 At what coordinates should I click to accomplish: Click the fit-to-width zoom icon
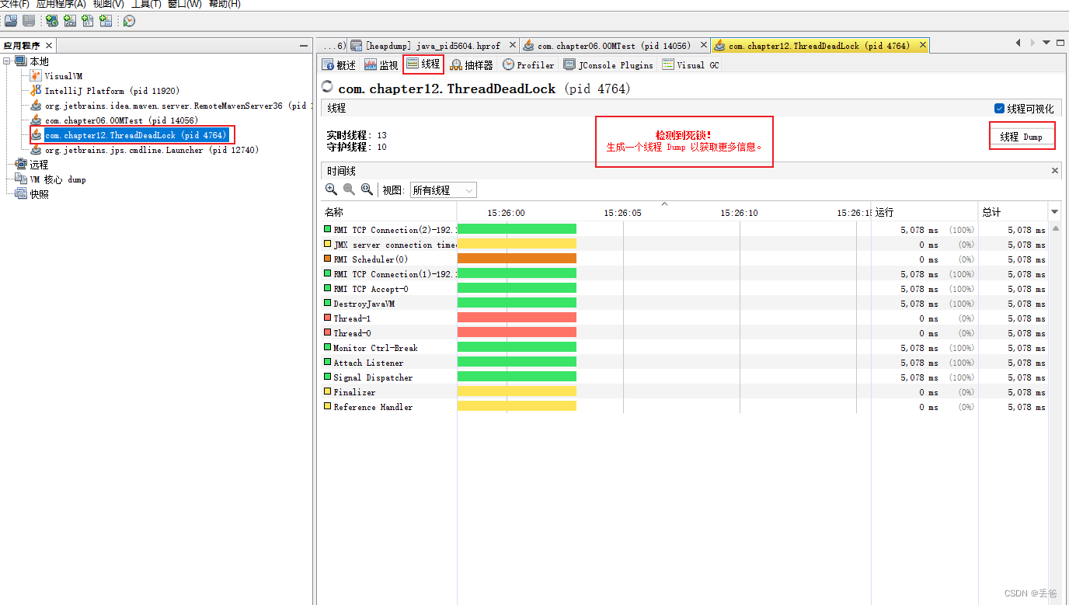coord(367,189)
